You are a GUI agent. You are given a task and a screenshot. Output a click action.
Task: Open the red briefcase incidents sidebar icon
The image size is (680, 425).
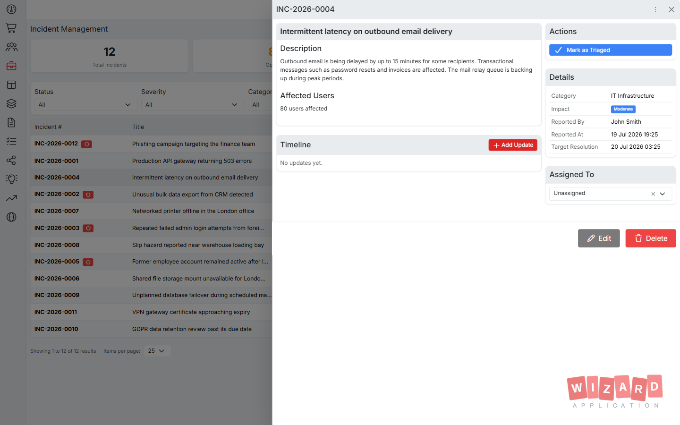11,66
